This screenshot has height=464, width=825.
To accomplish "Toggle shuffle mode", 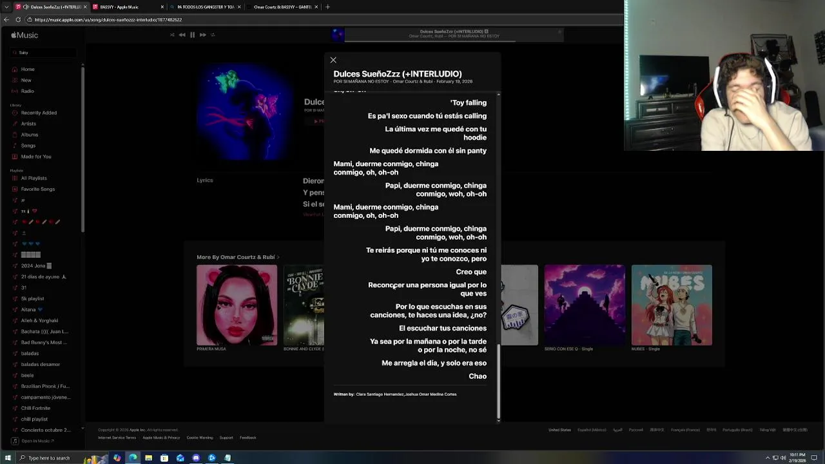I will tap(172, 35).
